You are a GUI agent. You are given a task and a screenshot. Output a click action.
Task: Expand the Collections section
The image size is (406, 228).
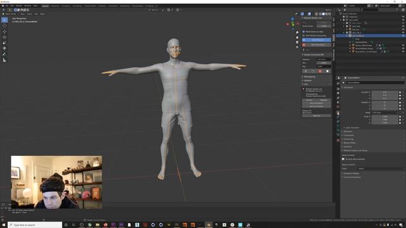click(348, 135)
